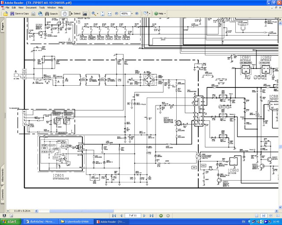Click the Adobe PDF document menu icon
Viewport: 282px width, 225px height.
(x=3, y=8)
